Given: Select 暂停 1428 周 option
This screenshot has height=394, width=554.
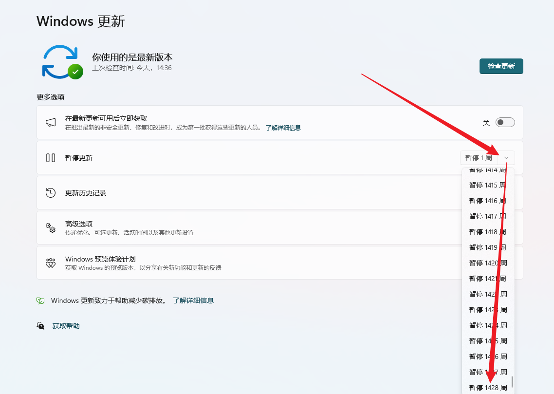Looking at the screenshot, I should click(x=488, y=388).
